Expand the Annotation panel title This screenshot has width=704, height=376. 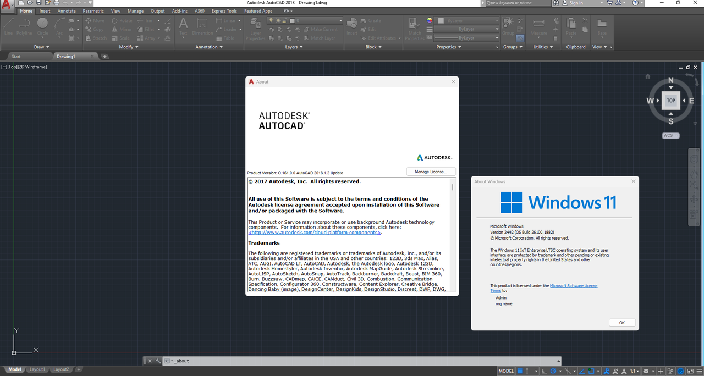[209, 47]
